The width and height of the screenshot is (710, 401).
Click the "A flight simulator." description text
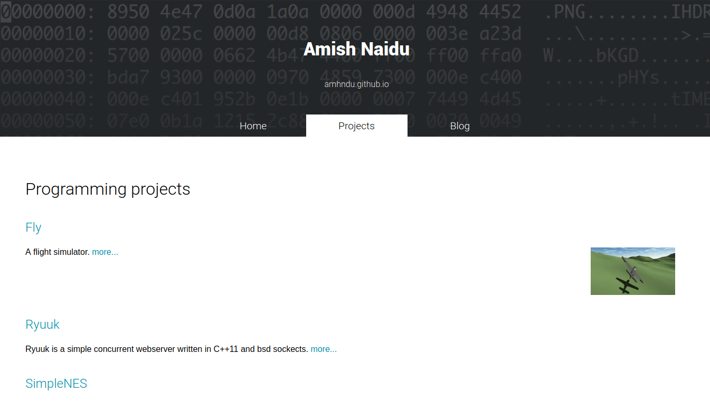(58, 252)
